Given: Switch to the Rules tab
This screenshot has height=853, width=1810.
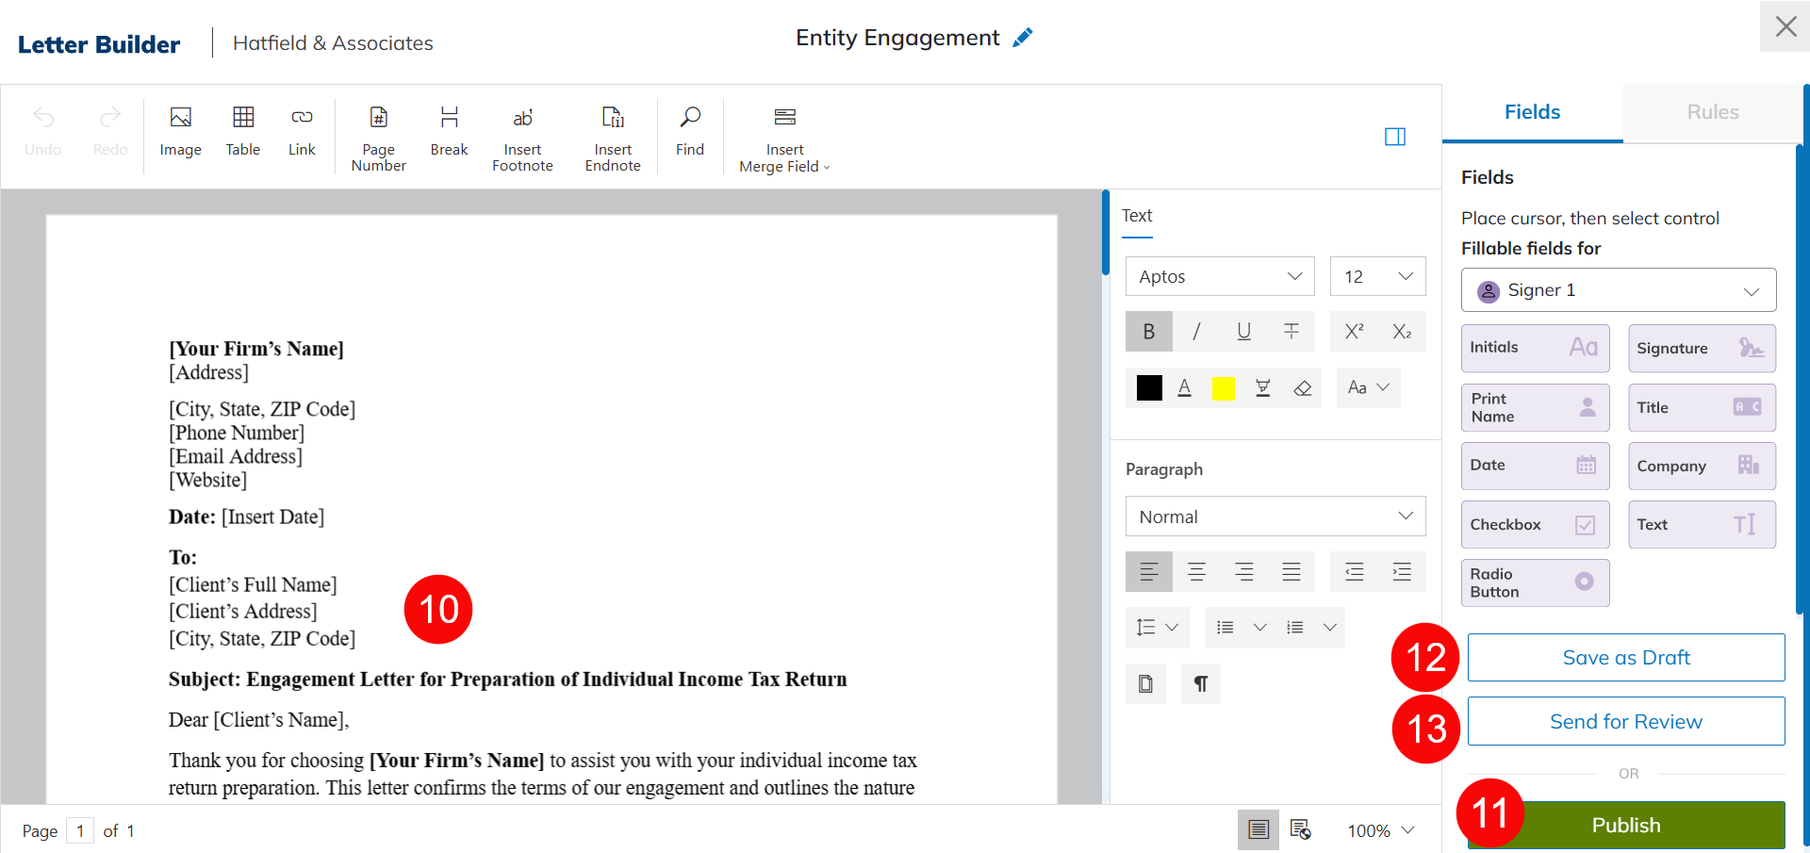Looking at the screenshot, I should click(x=1712, y=112).
